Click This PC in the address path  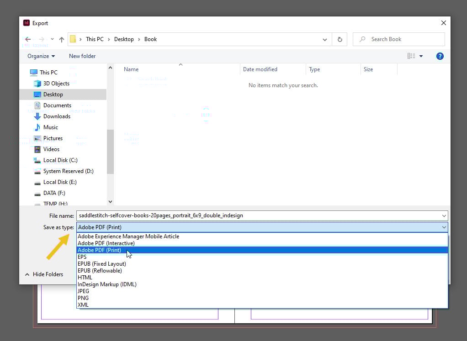pos(95,39)
